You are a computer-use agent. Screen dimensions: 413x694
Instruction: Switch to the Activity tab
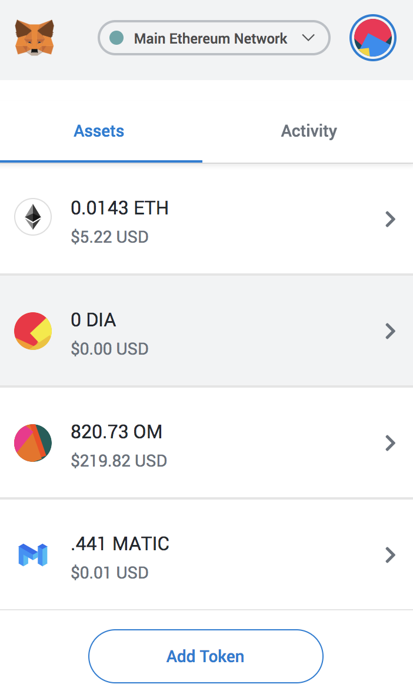coord(309,131)
